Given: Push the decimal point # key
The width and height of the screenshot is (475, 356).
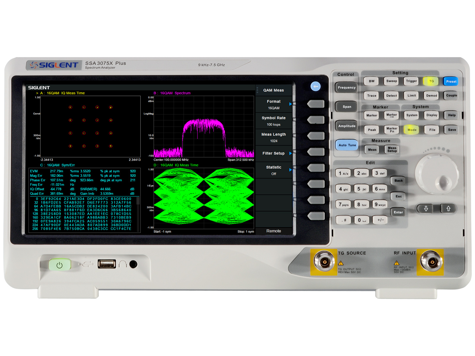Looking at the screenshot, I should point(343,220).
